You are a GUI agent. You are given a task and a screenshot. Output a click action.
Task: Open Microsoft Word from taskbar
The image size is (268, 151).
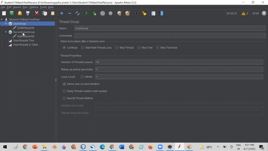[122, 147]
